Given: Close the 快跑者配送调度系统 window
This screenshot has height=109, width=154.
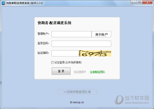Looking at the screenshot, I should (x=147, y=2).
